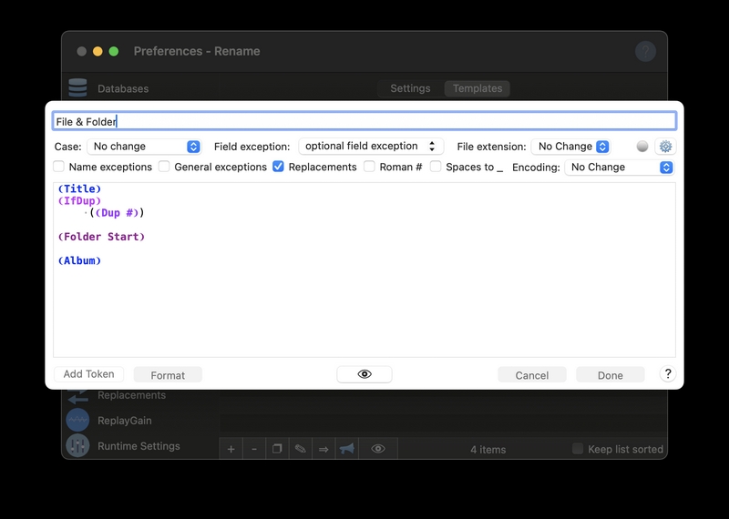Open the Field exception dropdown
Screen dimensions: 729x519
tap(371, 147)
